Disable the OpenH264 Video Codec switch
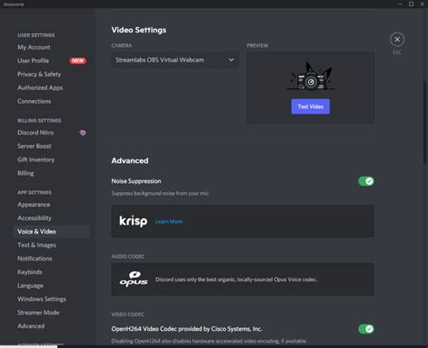Viewport: 428px width, 348px height. (366, 329)
